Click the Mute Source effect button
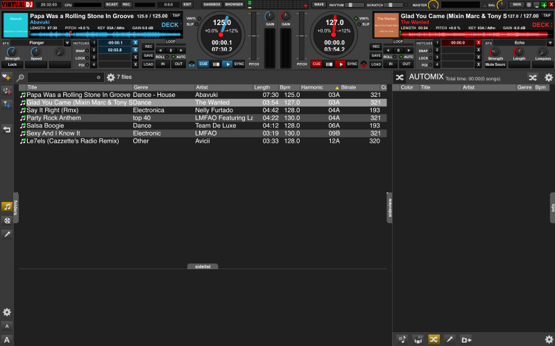 495,64
